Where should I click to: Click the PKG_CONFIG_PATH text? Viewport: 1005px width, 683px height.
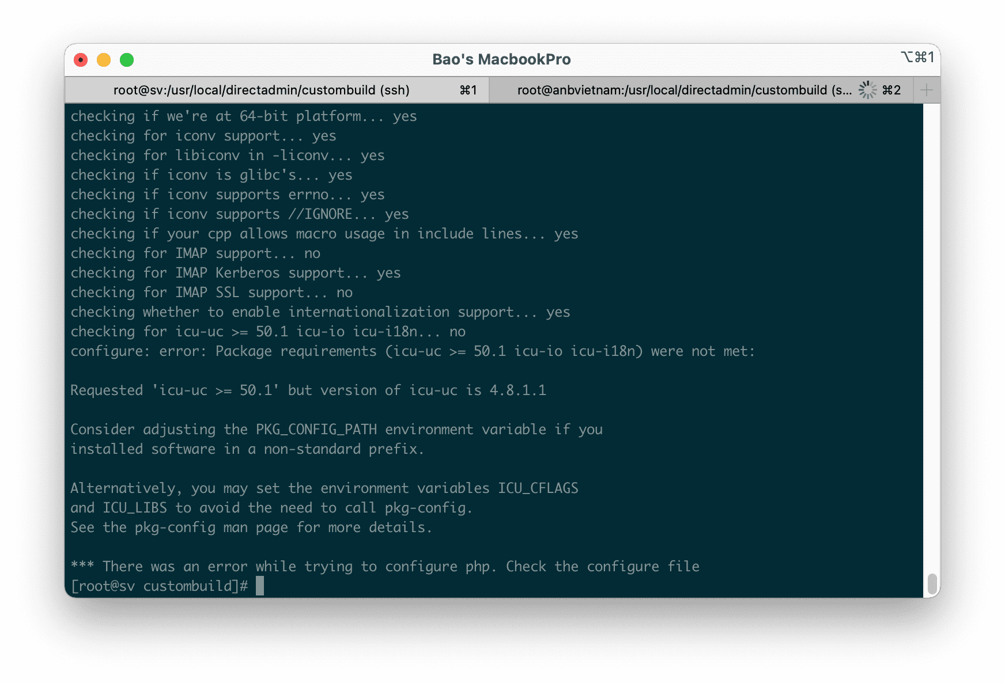[x=316, y=429]
